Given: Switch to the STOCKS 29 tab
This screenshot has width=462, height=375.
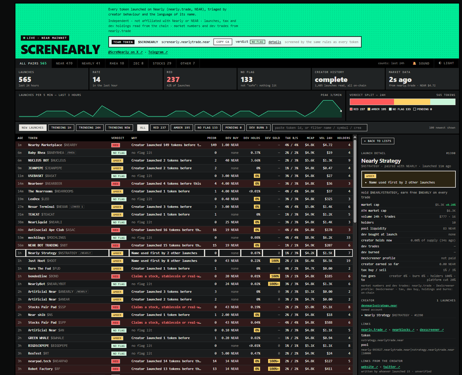Looking at the screenshot, I should (162, 63).
